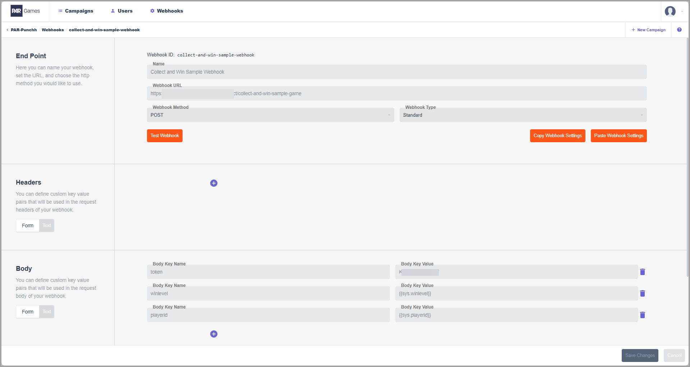Click the Cancel button
The image size is (690, 367).
[x=674, y=356]
